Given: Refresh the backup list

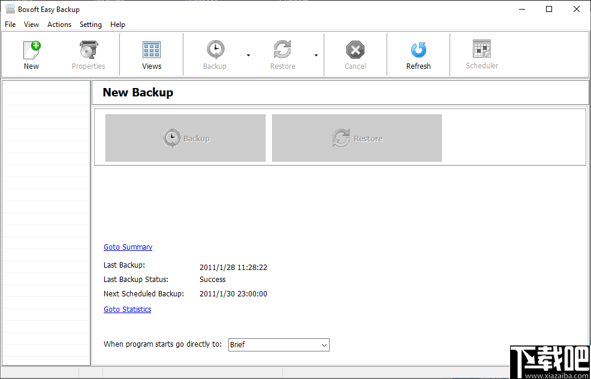Looking at the screenshot, I should tap(418, 54).
